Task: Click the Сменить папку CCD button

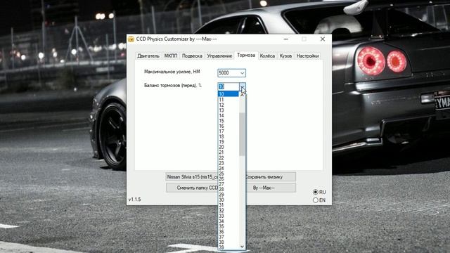Action: [x=192, y=188]
